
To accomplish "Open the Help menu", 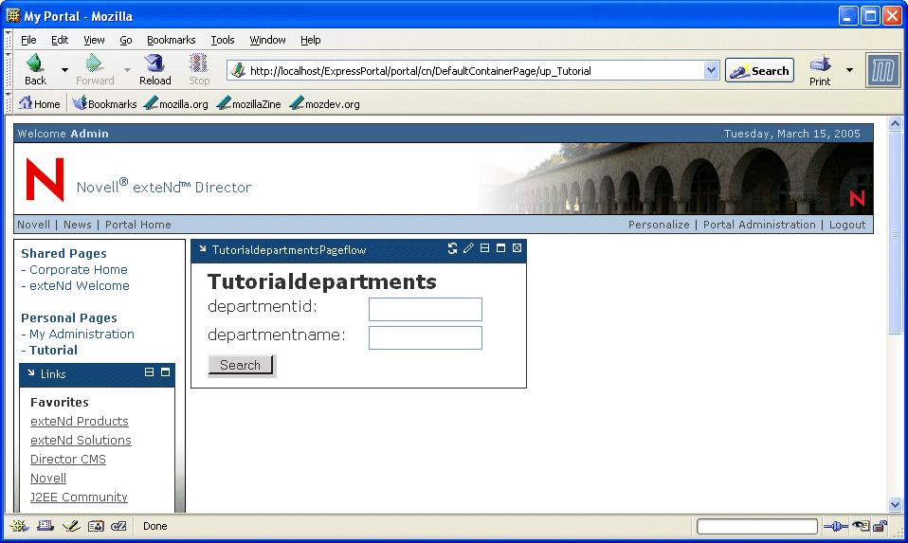I will point(310,40).
